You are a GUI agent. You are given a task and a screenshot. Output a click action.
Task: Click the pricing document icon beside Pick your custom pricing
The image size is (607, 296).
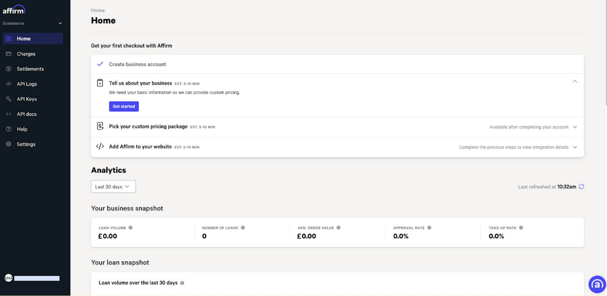pos(100,126)
